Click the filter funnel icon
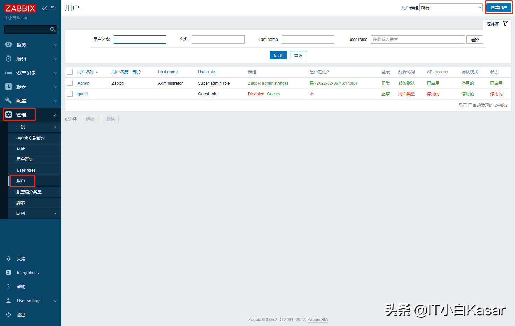Image resolution: width=515 pixels, height=326 pixels. (505, 23)
